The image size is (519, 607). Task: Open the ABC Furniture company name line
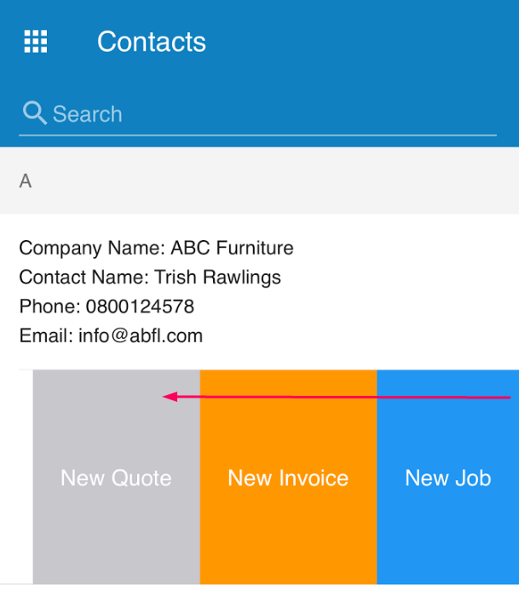click(x=156, y=248)
